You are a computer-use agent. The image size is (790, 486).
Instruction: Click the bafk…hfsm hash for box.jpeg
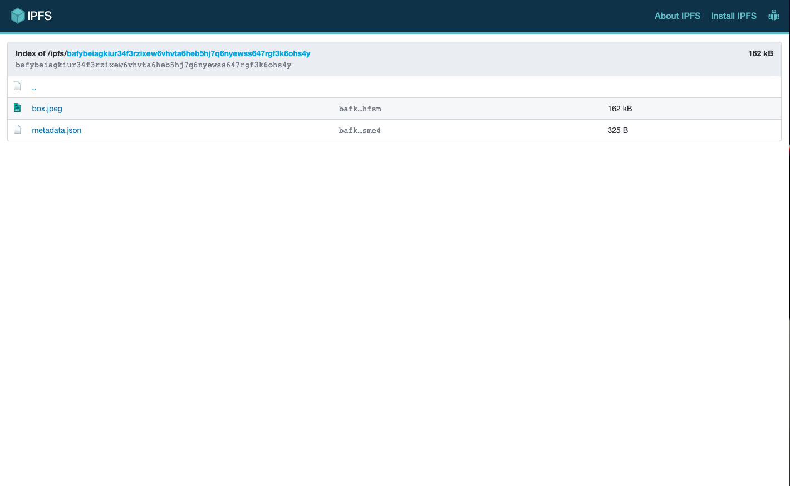click(360, 109)
